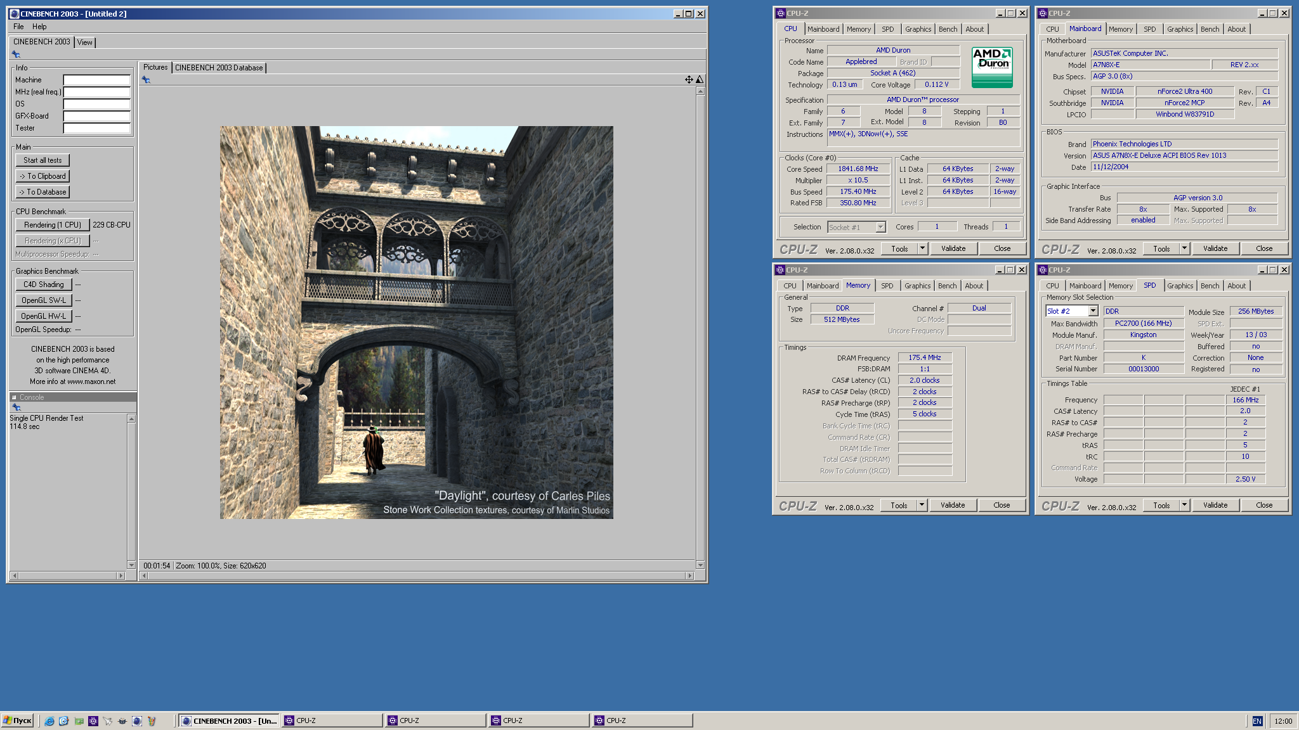Click the title bar icon of CPU-Z Mainboard window
Screen dimensions: 1299x730
click(1042, 13)
